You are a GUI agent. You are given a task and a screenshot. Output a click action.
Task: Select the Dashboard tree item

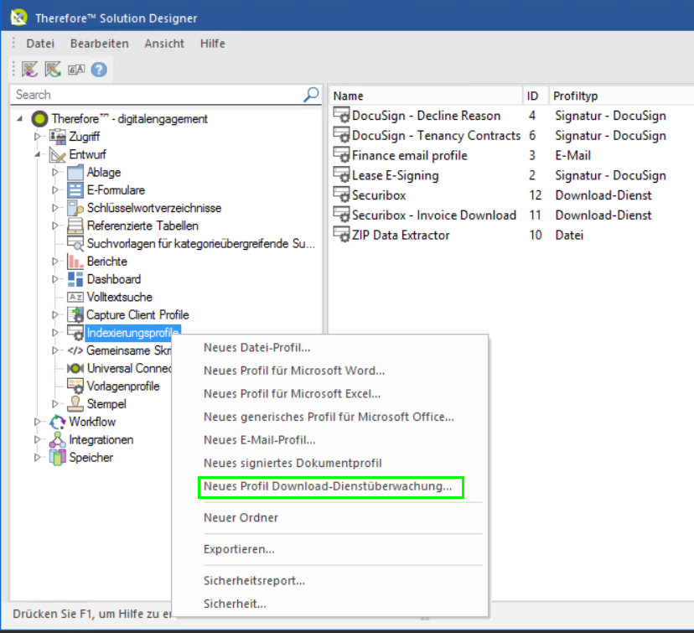pos(114,279)
